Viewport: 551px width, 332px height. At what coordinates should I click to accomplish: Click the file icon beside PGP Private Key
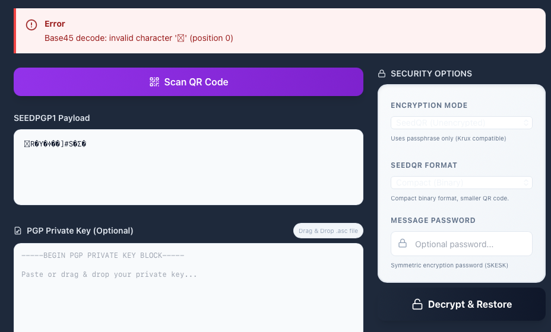18,231
